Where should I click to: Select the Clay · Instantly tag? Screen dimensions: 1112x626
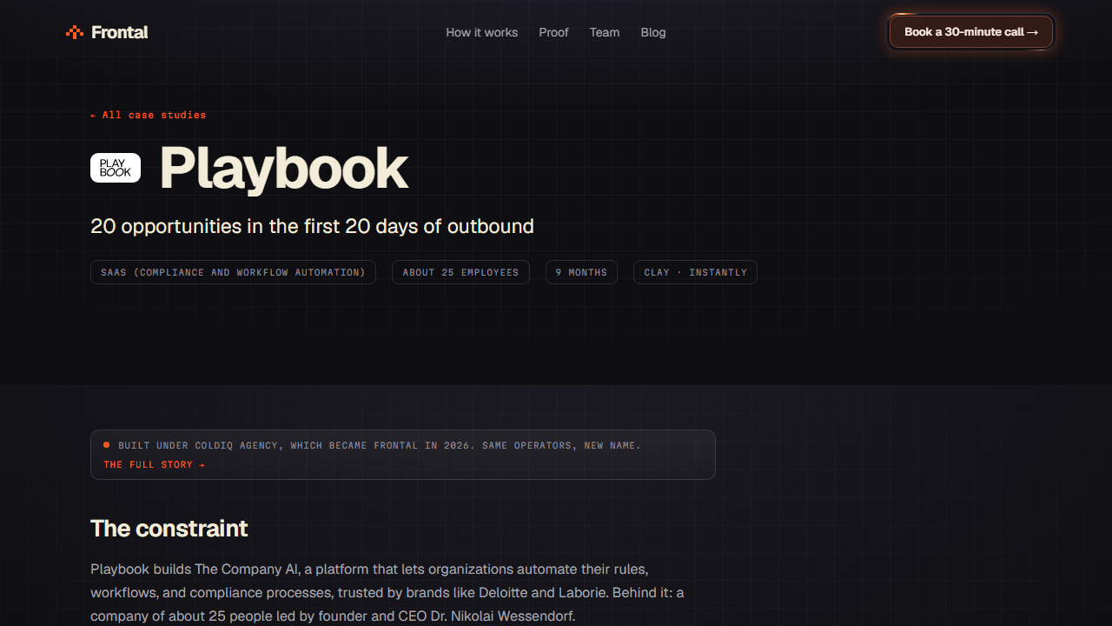(x=695, y=272)
